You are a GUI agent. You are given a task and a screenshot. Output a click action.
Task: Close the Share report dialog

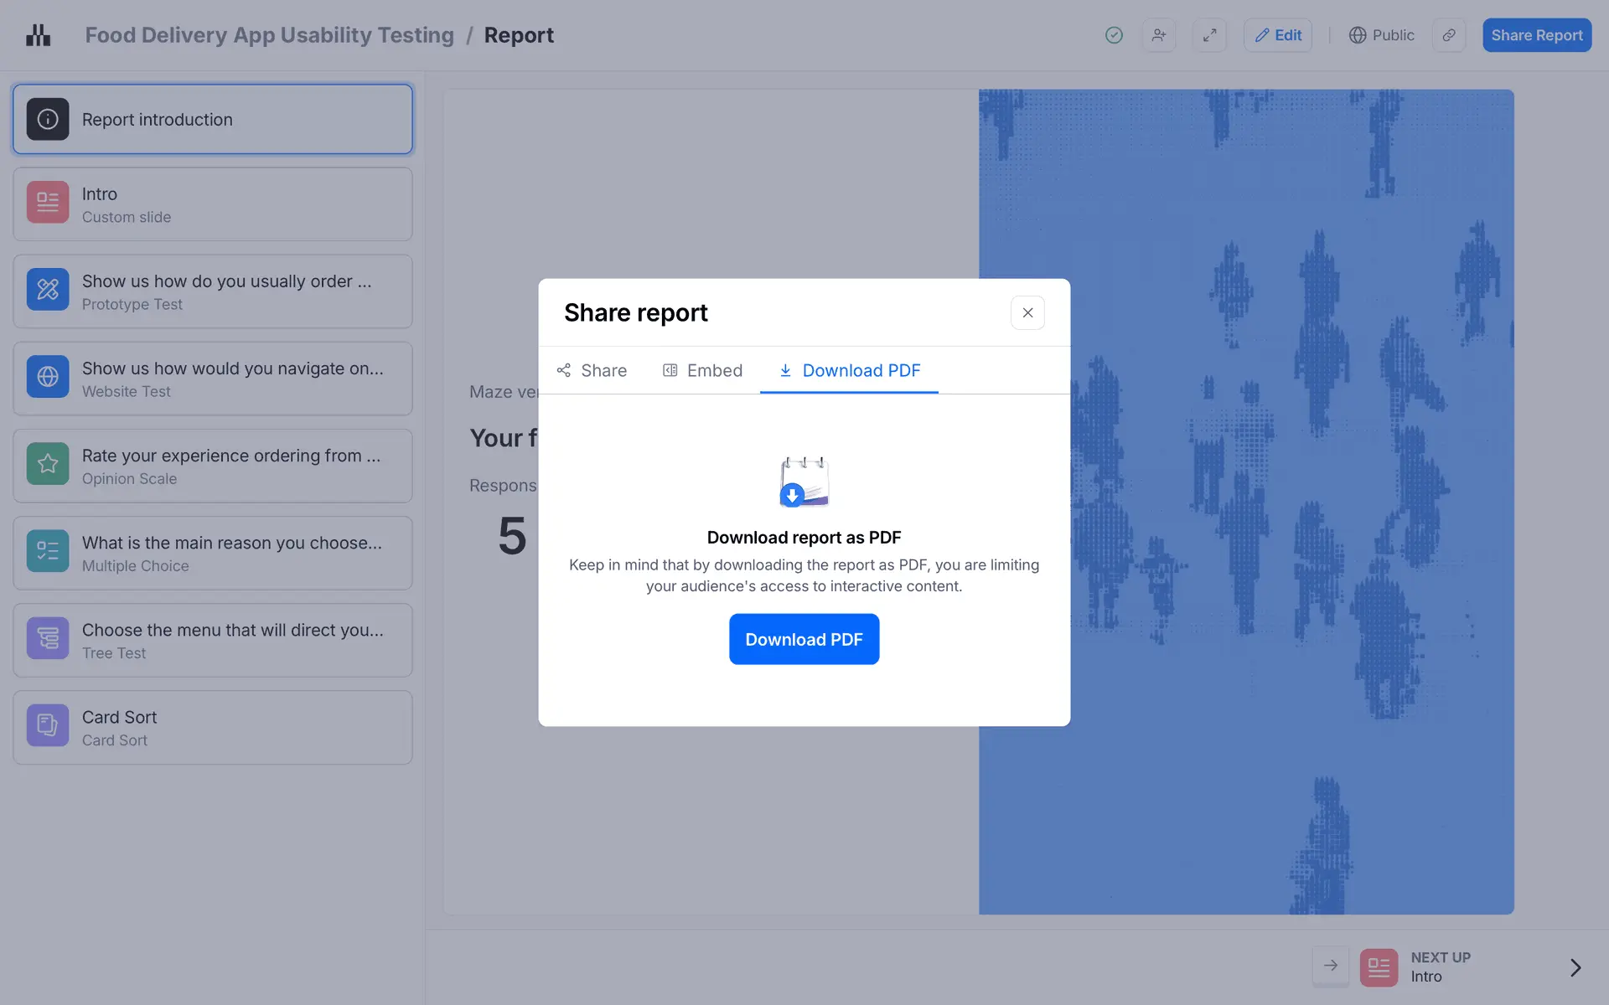coord(1027,312)
